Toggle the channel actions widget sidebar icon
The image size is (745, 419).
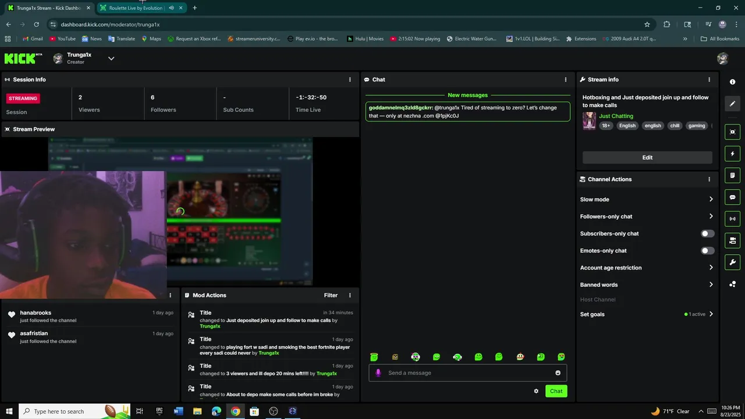[x=732, y=240]
